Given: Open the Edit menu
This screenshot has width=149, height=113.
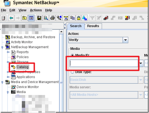Looking at the screenshot, I should [x=12, y=10].
